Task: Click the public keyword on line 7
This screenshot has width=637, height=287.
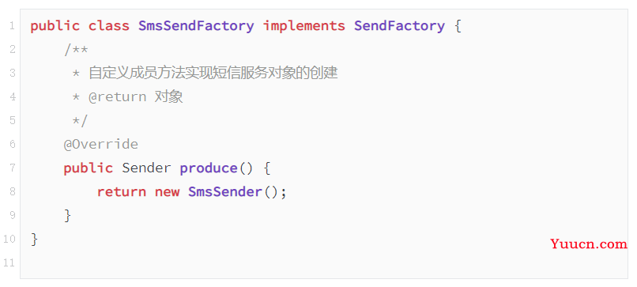Action: pos(89,168)
